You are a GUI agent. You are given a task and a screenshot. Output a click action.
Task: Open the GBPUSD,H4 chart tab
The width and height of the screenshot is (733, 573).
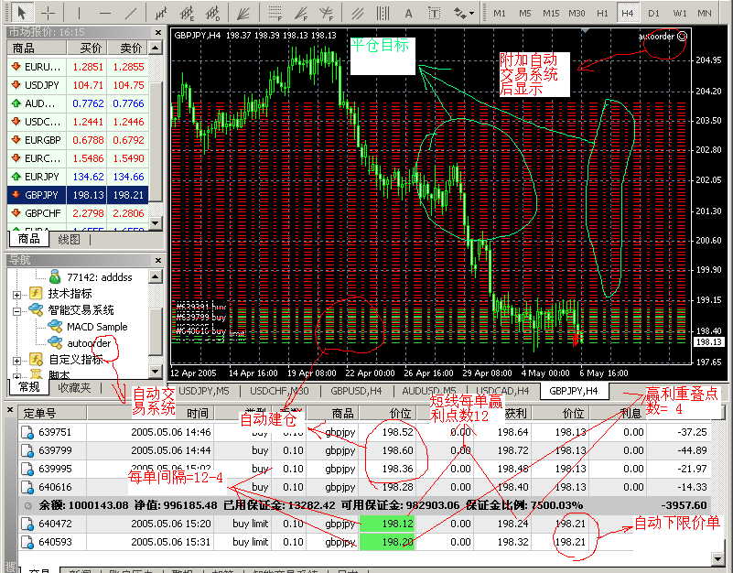[x=355, y=391]
